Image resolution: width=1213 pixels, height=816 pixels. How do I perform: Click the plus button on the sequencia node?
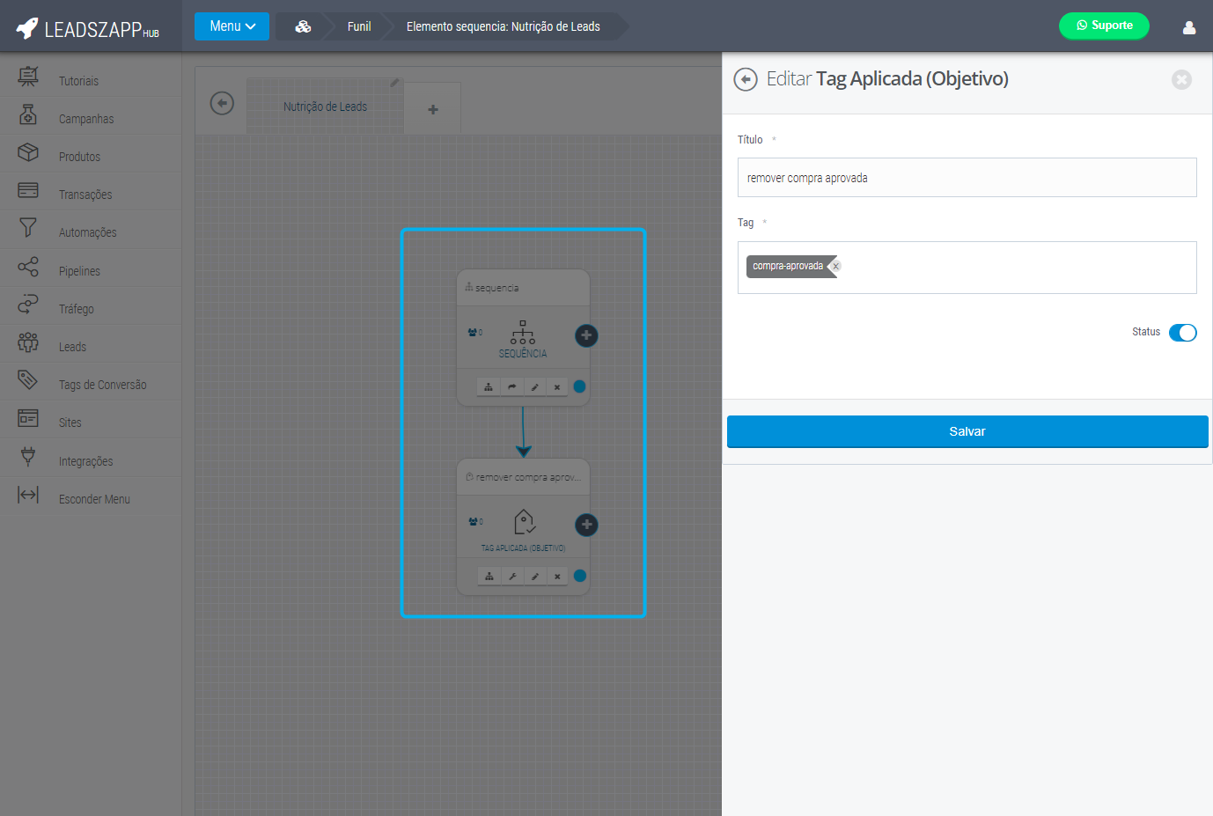(586, 335)
